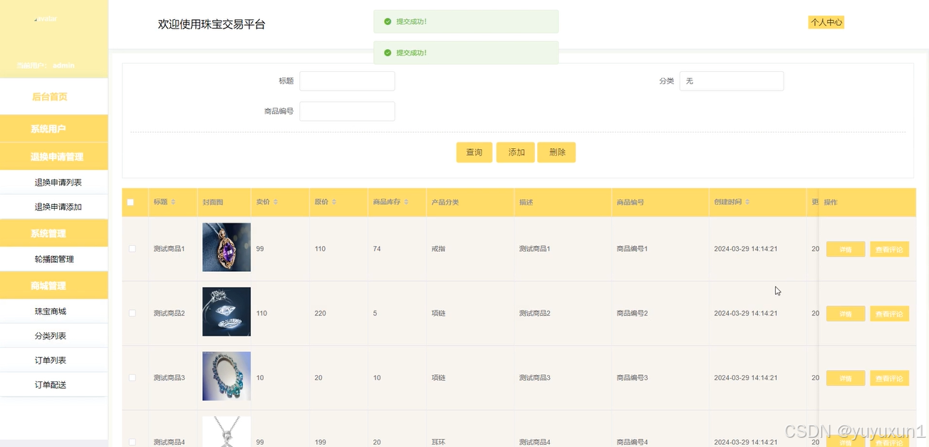This screenshot has width=929, height=447.
Task: Click 详情 for 测试商品2
Action: pyautogui.click(x=846, y=314)
